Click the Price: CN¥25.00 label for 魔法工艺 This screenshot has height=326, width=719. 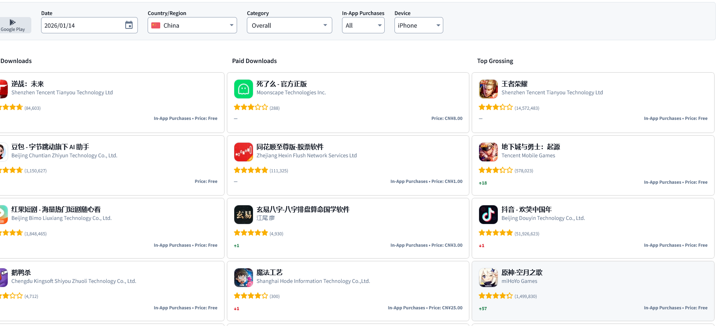tap(446, 308)
